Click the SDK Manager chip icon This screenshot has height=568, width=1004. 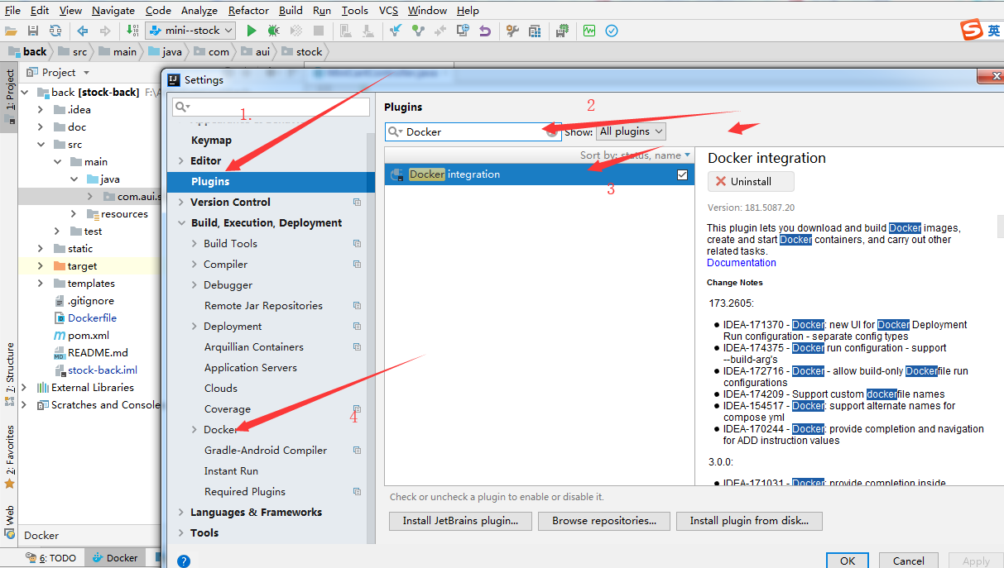562,31
